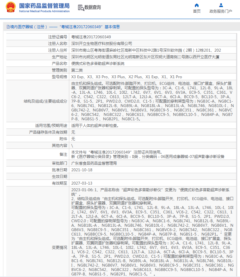Click National Medical Products Administration text
240x277 pixels.
(44, 11)
